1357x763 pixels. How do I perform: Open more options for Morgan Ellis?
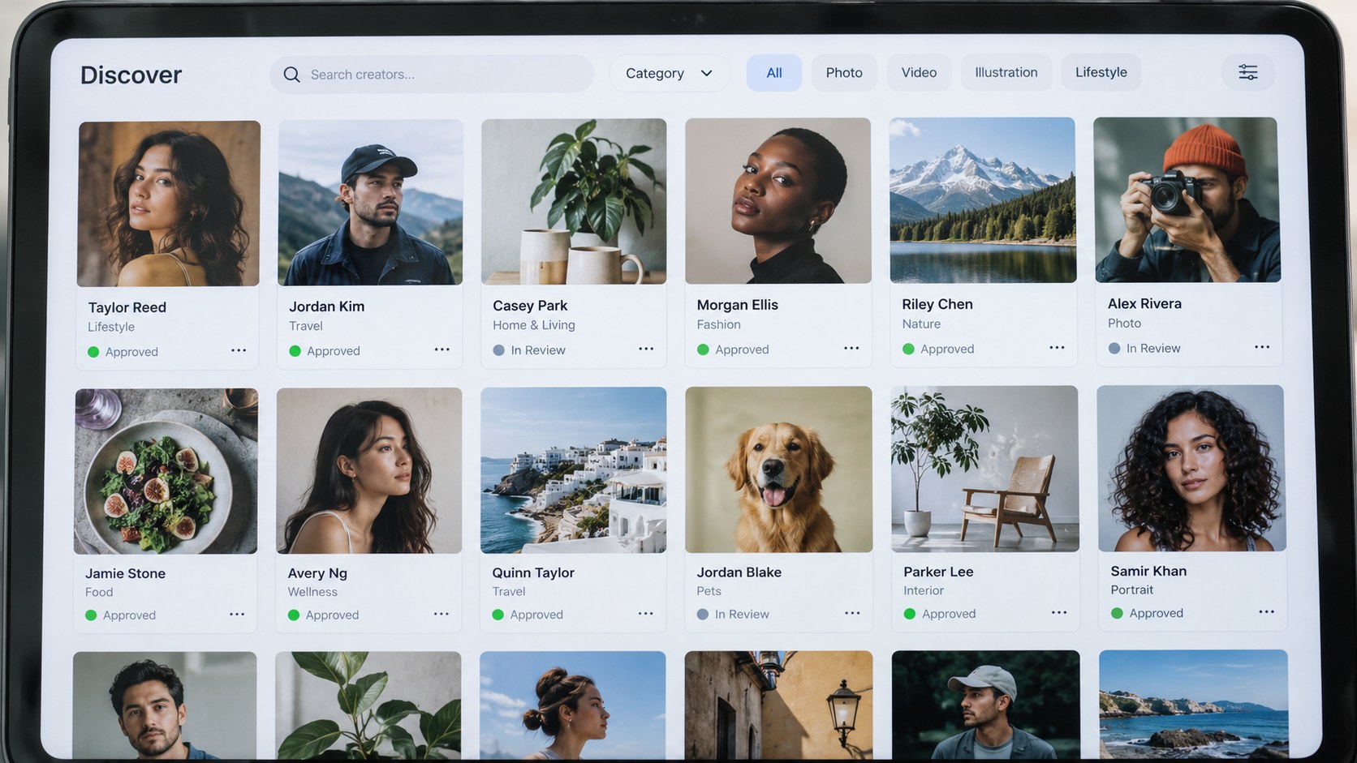(x=851, y=348)
